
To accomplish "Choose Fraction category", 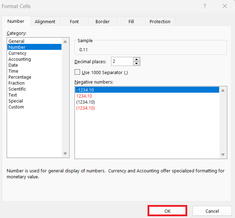I will 34,83.
